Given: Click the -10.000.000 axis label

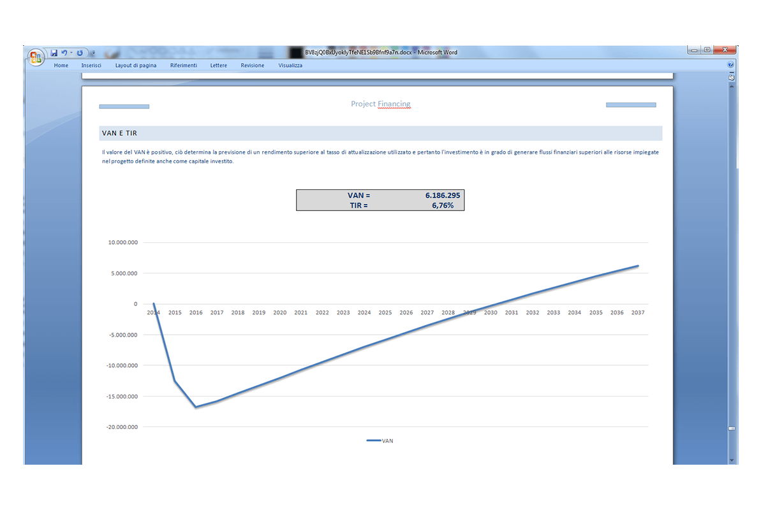Looking at the screenshot, I should tap(122, 365).
